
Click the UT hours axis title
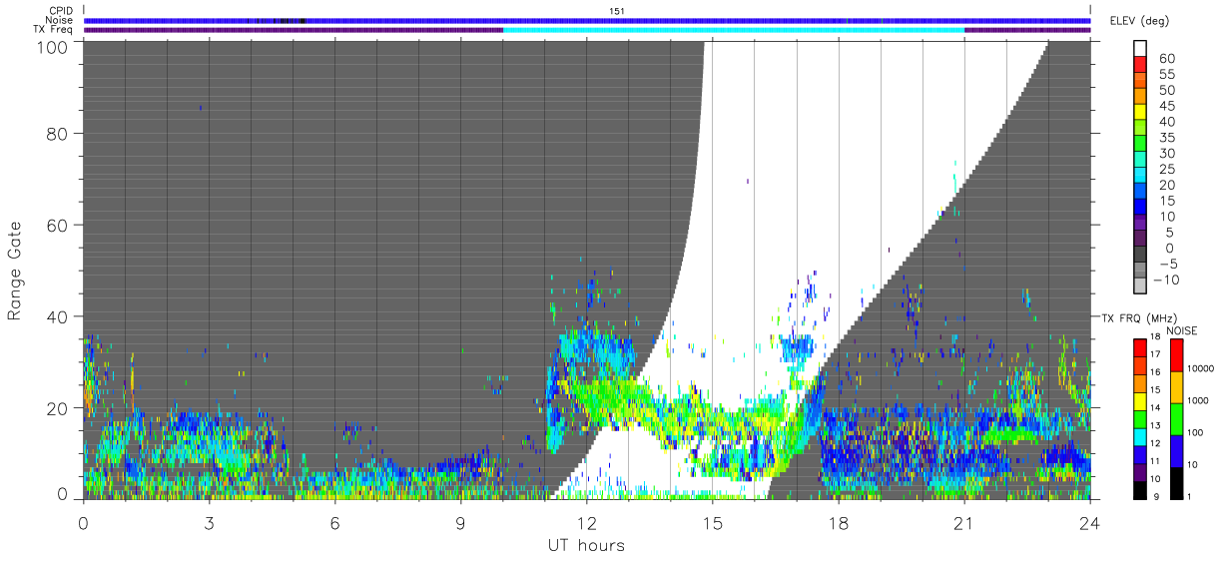point(586,545)
